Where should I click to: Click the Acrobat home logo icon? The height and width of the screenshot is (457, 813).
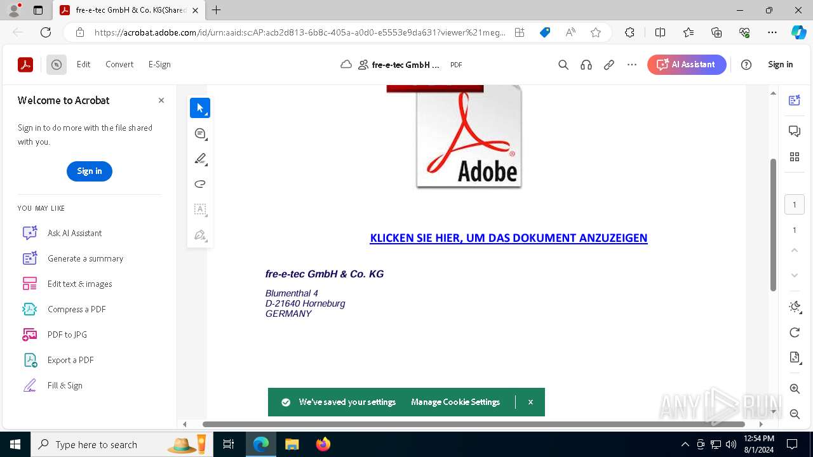[25, 65]
